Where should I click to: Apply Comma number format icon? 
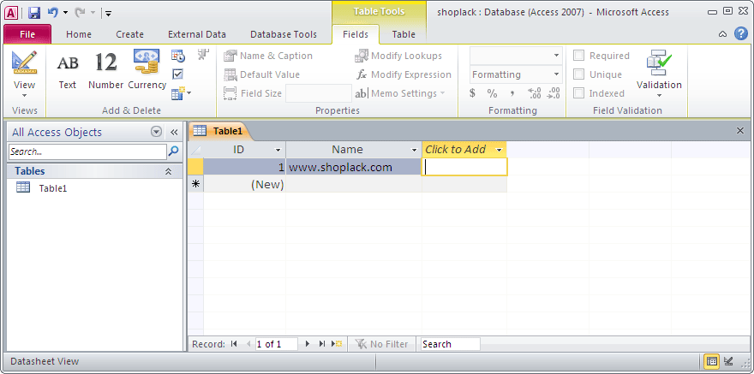(512, 93)
